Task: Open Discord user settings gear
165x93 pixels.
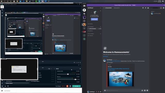Action: pos(101,92)
